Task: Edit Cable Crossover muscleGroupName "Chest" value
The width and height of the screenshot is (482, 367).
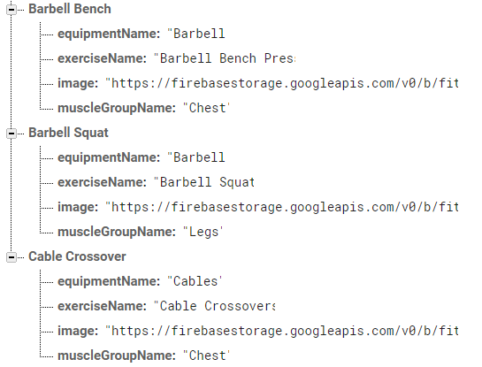Action: point(206,356)
